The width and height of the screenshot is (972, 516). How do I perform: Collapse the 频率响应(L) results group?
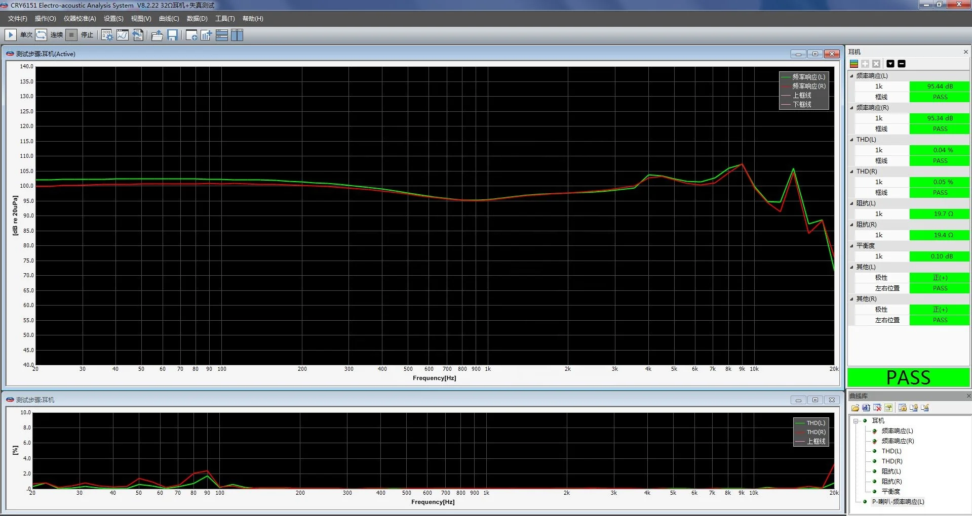pyautogui.click(x=851, y=76)
